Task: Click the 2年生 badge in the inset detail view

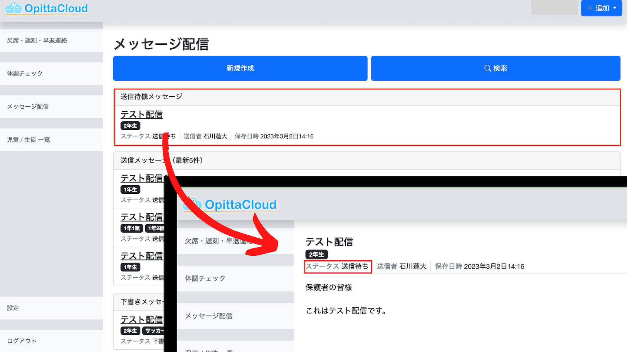Action: click(x=316, y=255)
